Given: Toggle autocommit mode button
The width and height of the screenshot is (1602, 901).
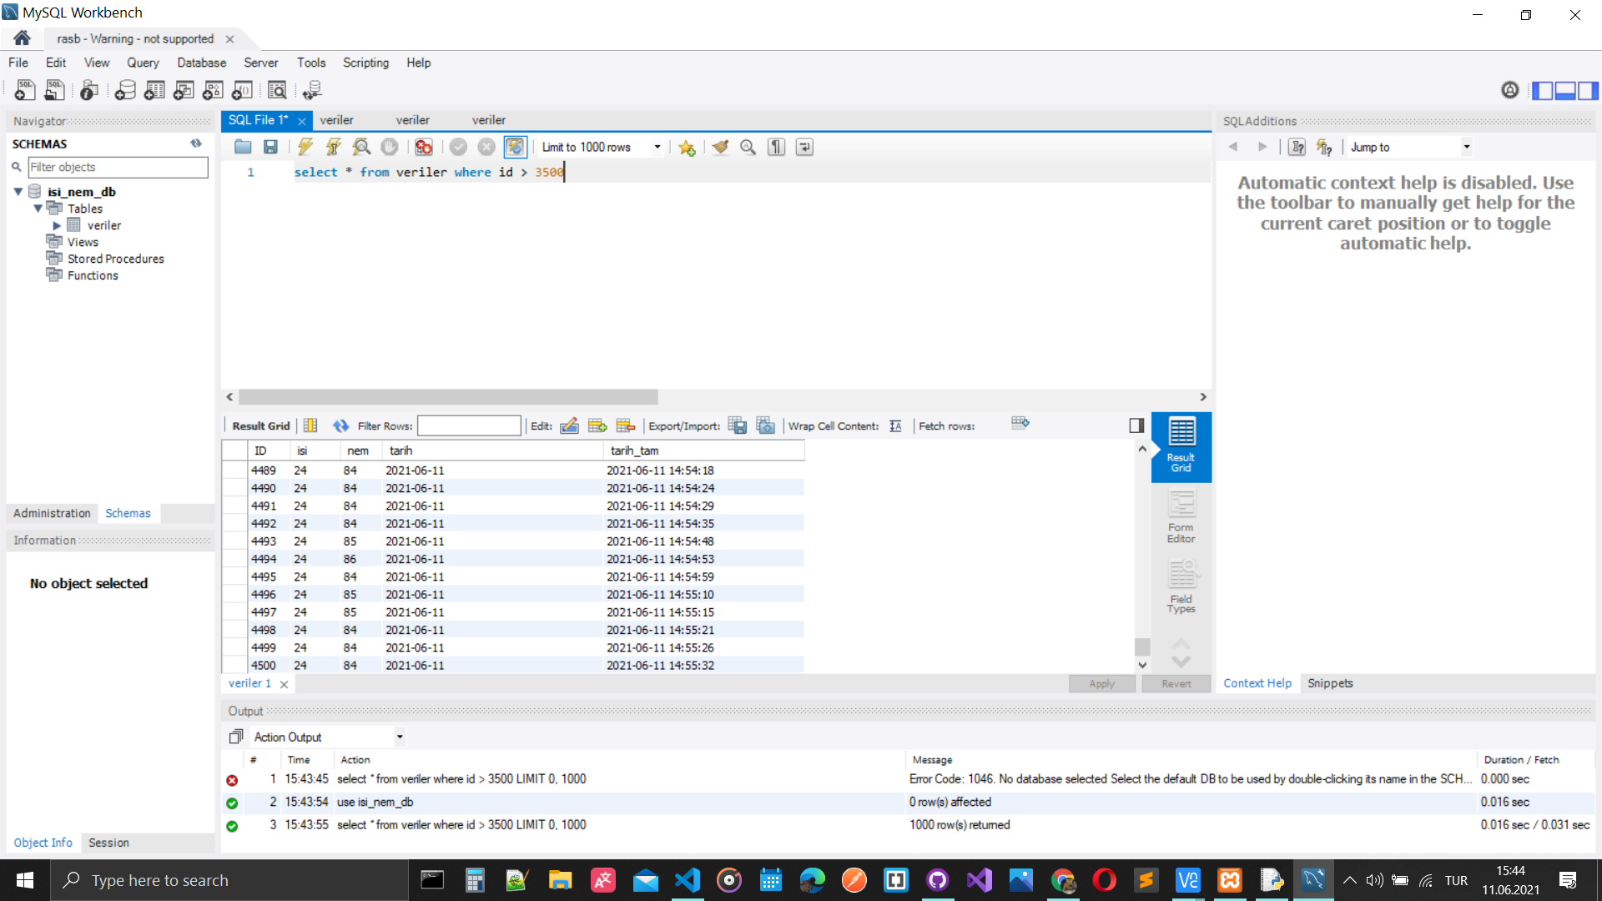Looking at the screenshot, I should (x=515, y=147).
